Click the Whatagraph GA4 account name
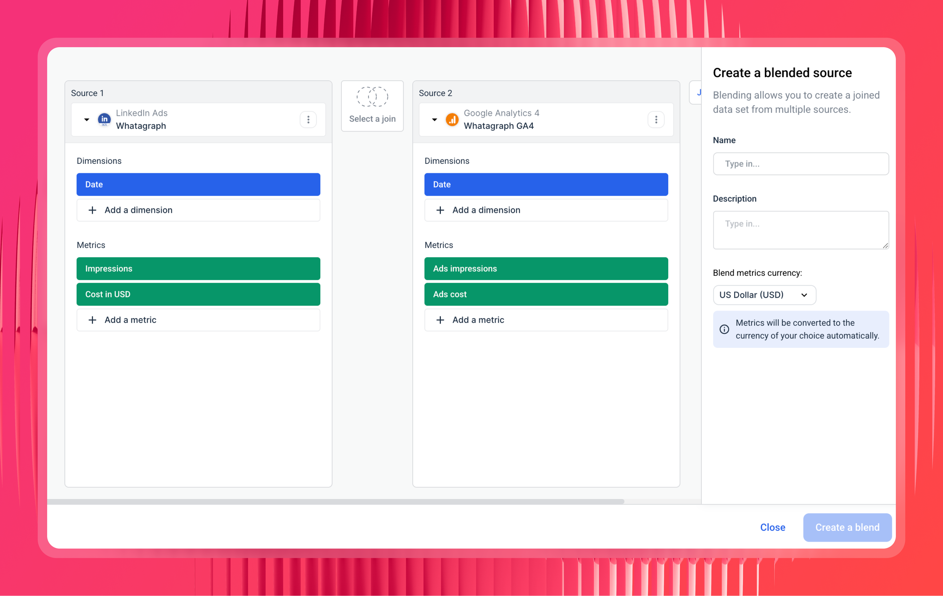The width and height of the screenshot is (943, 596). (498, 126)
